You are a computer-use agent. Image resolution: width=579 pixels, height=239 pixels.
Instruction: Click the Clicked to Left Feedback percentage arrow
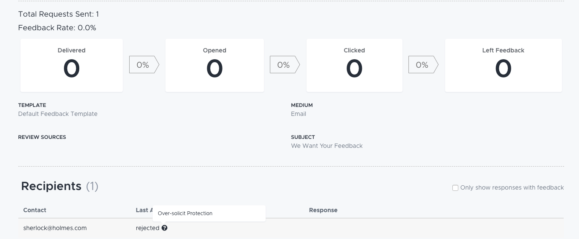[x=423, y=65]
